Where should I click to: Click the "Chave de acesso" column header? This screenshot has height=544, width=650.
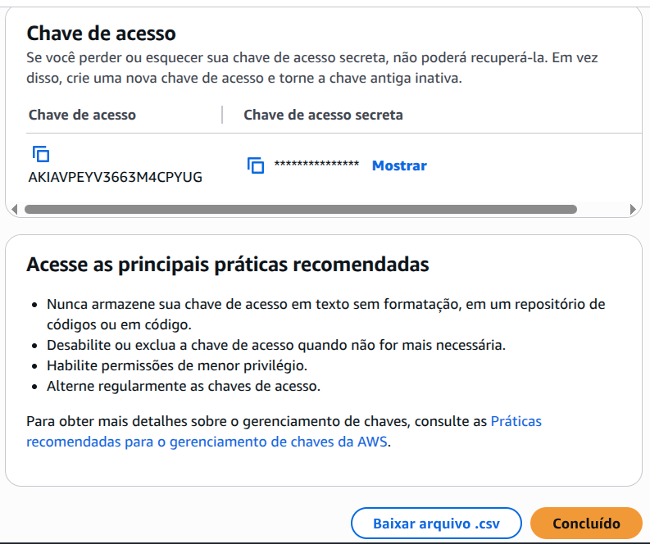(82, 115)
